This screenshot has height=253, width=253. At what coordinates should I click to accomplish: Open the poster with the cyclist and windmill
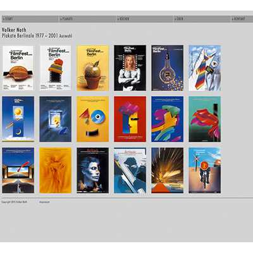pyautogui.click(x=205, y=170)
